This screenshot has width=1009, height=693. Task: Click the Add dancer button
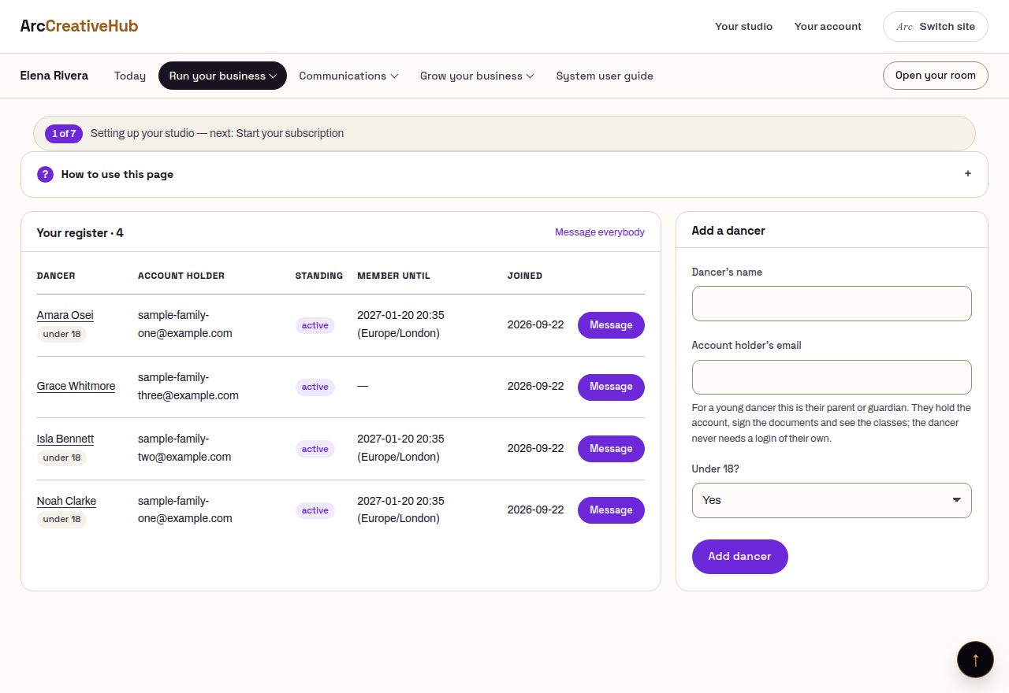click(739, 557)
